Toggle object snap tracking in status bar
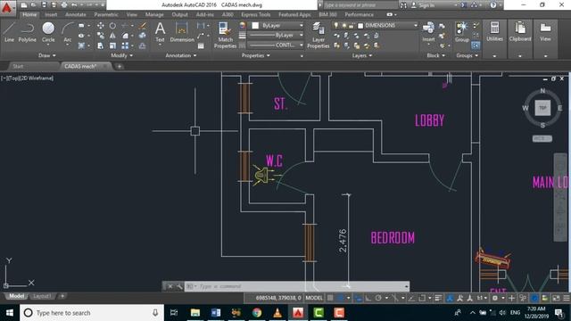The width and height of the screenshot is (571, 321). [411, 298]
